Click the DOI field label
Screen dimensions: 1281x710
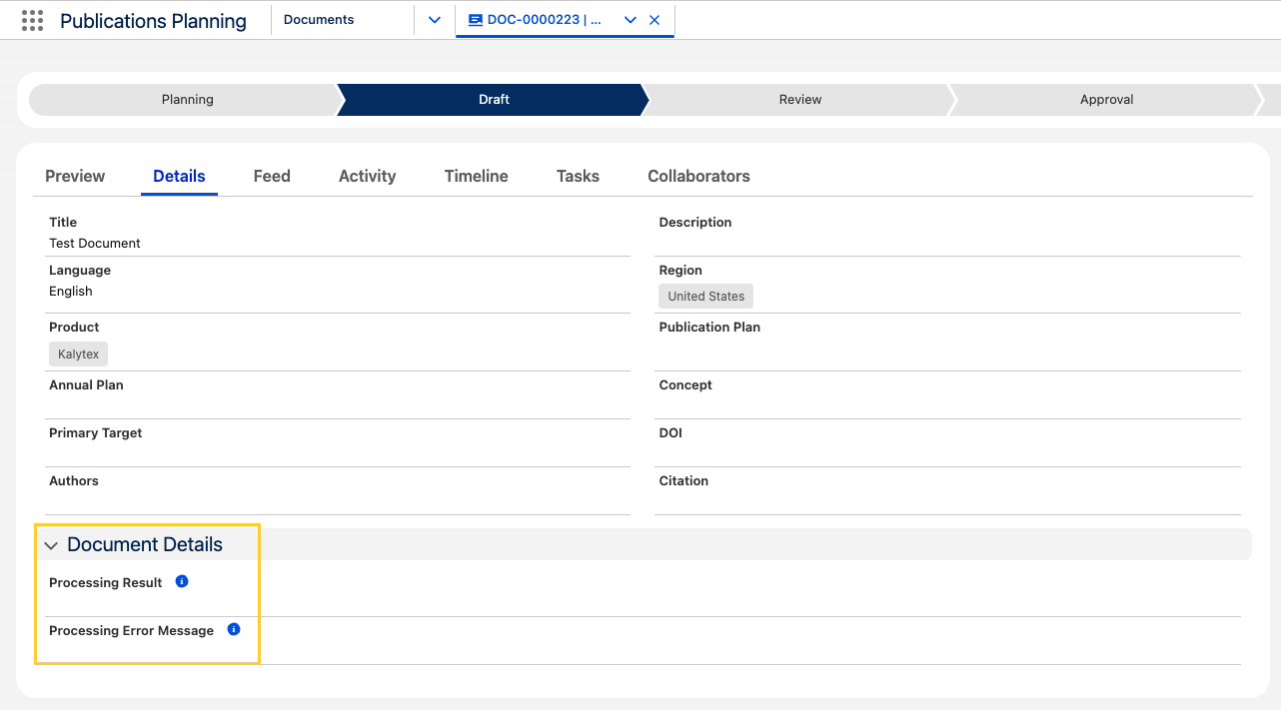click(x=670, y=432)
